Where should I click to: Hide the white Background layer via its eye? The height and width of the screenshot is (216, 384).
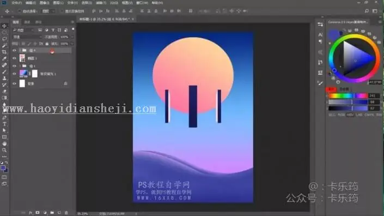pos(14,83)
